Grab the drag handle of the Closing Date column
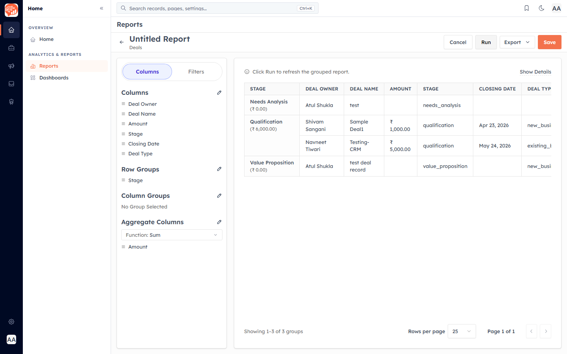 123,144
